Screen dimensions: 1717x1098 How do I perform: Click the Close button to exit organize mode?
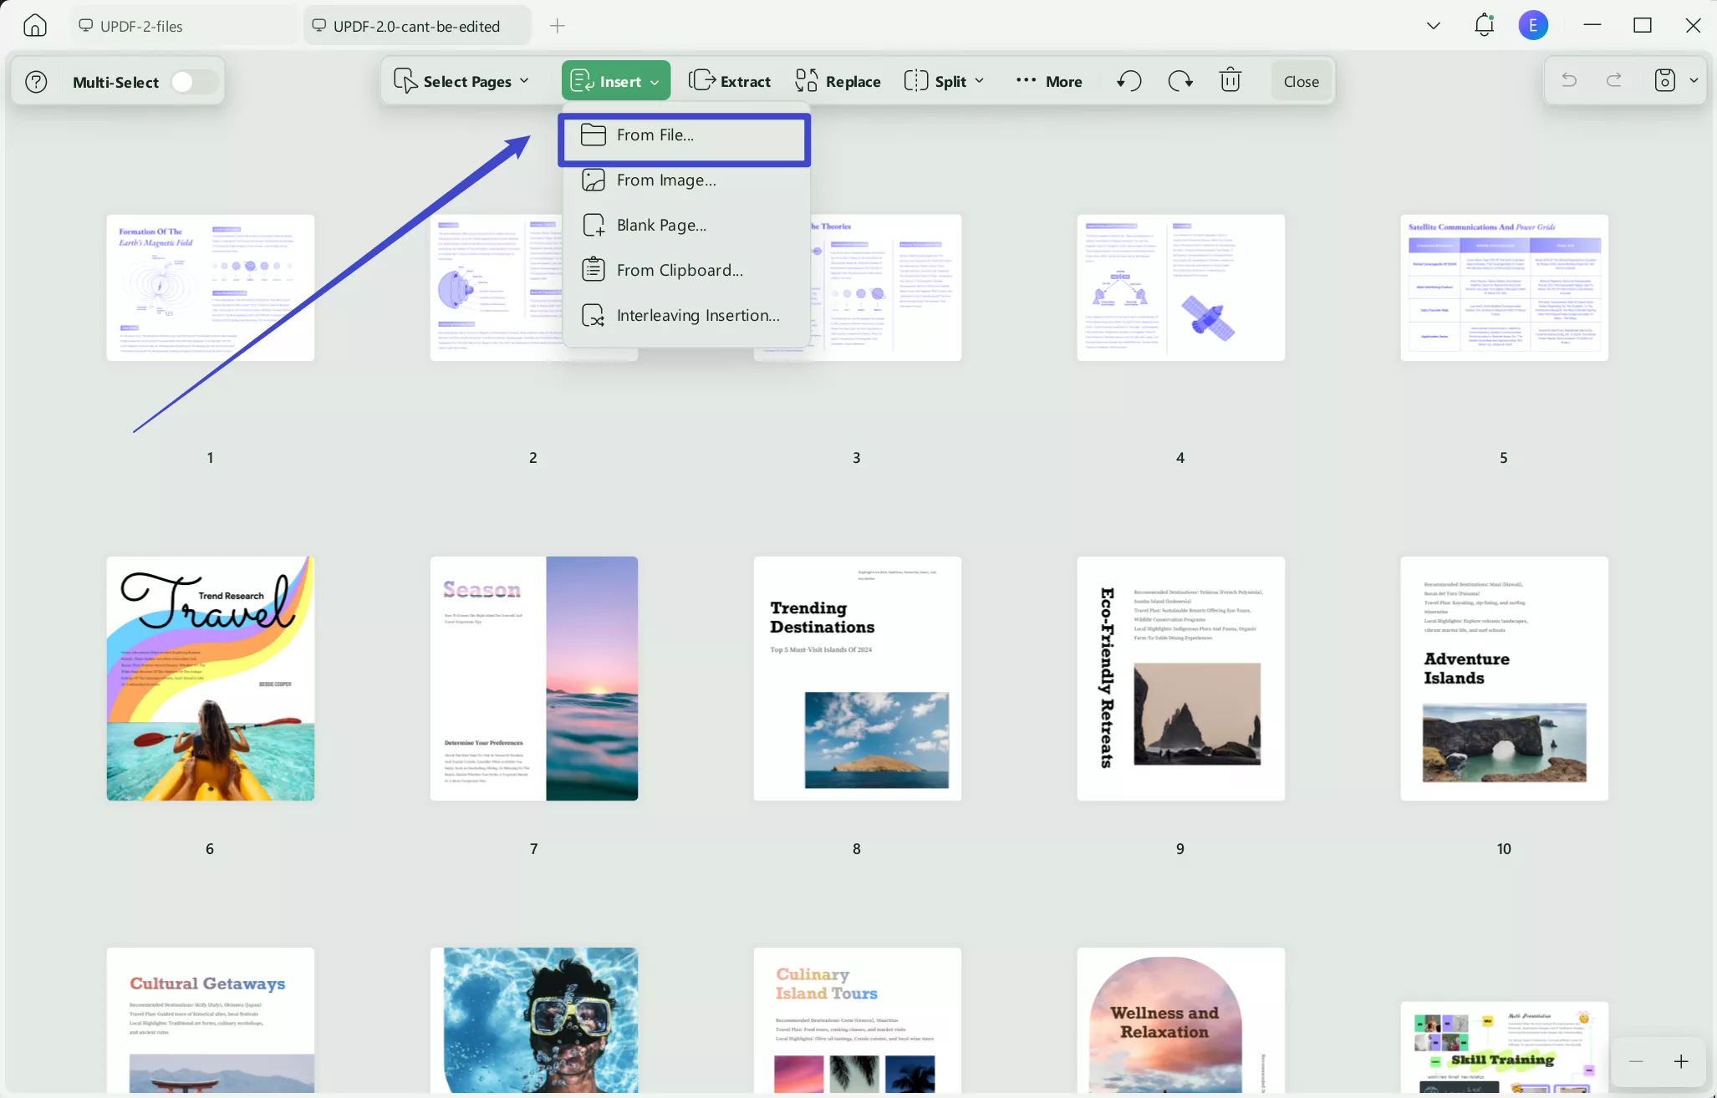(x=1300, y=80)
